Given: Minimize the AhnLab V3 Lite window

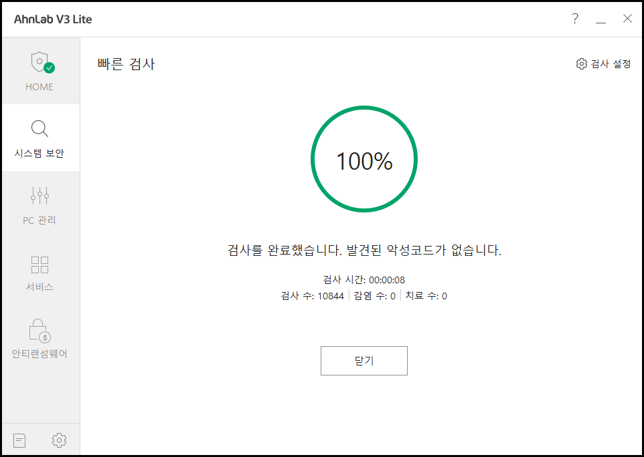Looking at the screenshot, I should pyautogui.click(x=600, y=19).
